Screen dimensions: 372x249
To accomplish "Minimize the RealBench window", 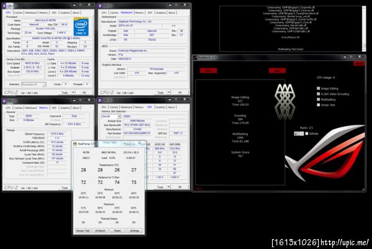I will coord(344,57).
